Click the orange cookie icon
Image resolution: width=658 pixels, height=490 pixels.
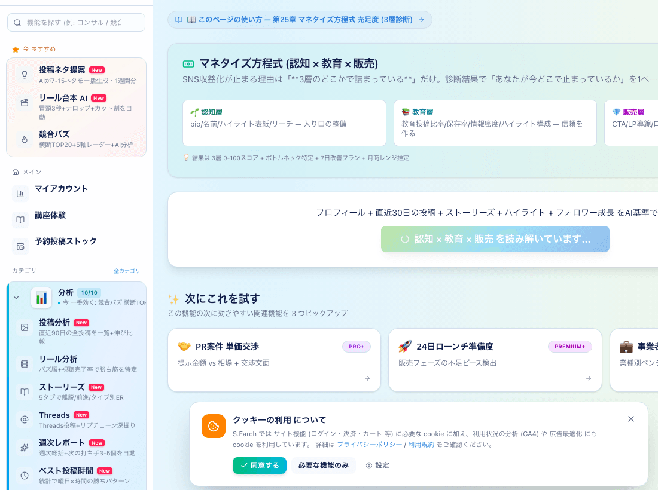(x=214, y=426)
